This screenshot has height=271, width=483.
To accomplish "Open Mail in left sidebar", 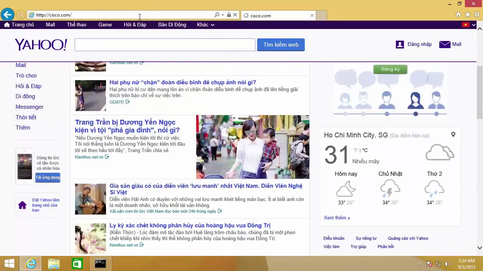I will (x=21, y=65).
